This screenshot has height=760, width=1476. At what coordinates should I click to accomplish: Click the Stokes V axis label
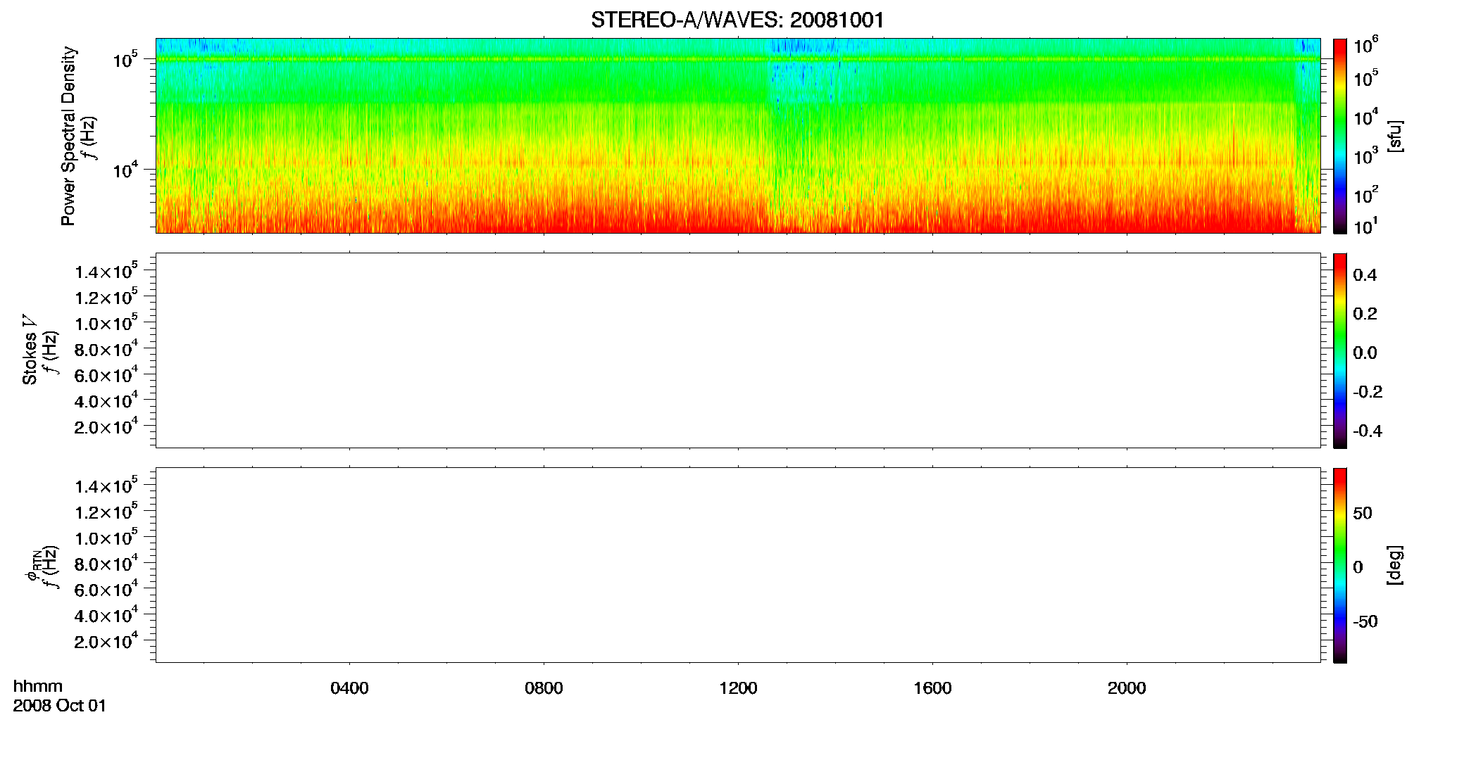coord(30,350)
